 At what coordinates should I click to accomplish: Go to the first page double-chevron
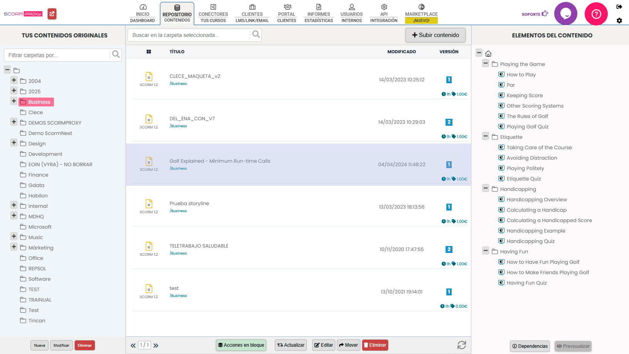(133, 346)
